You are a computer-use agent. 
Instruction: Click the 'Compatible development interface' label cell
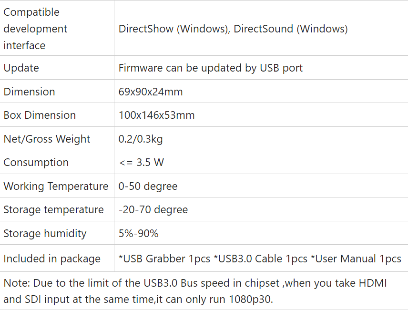click(35, 29)
